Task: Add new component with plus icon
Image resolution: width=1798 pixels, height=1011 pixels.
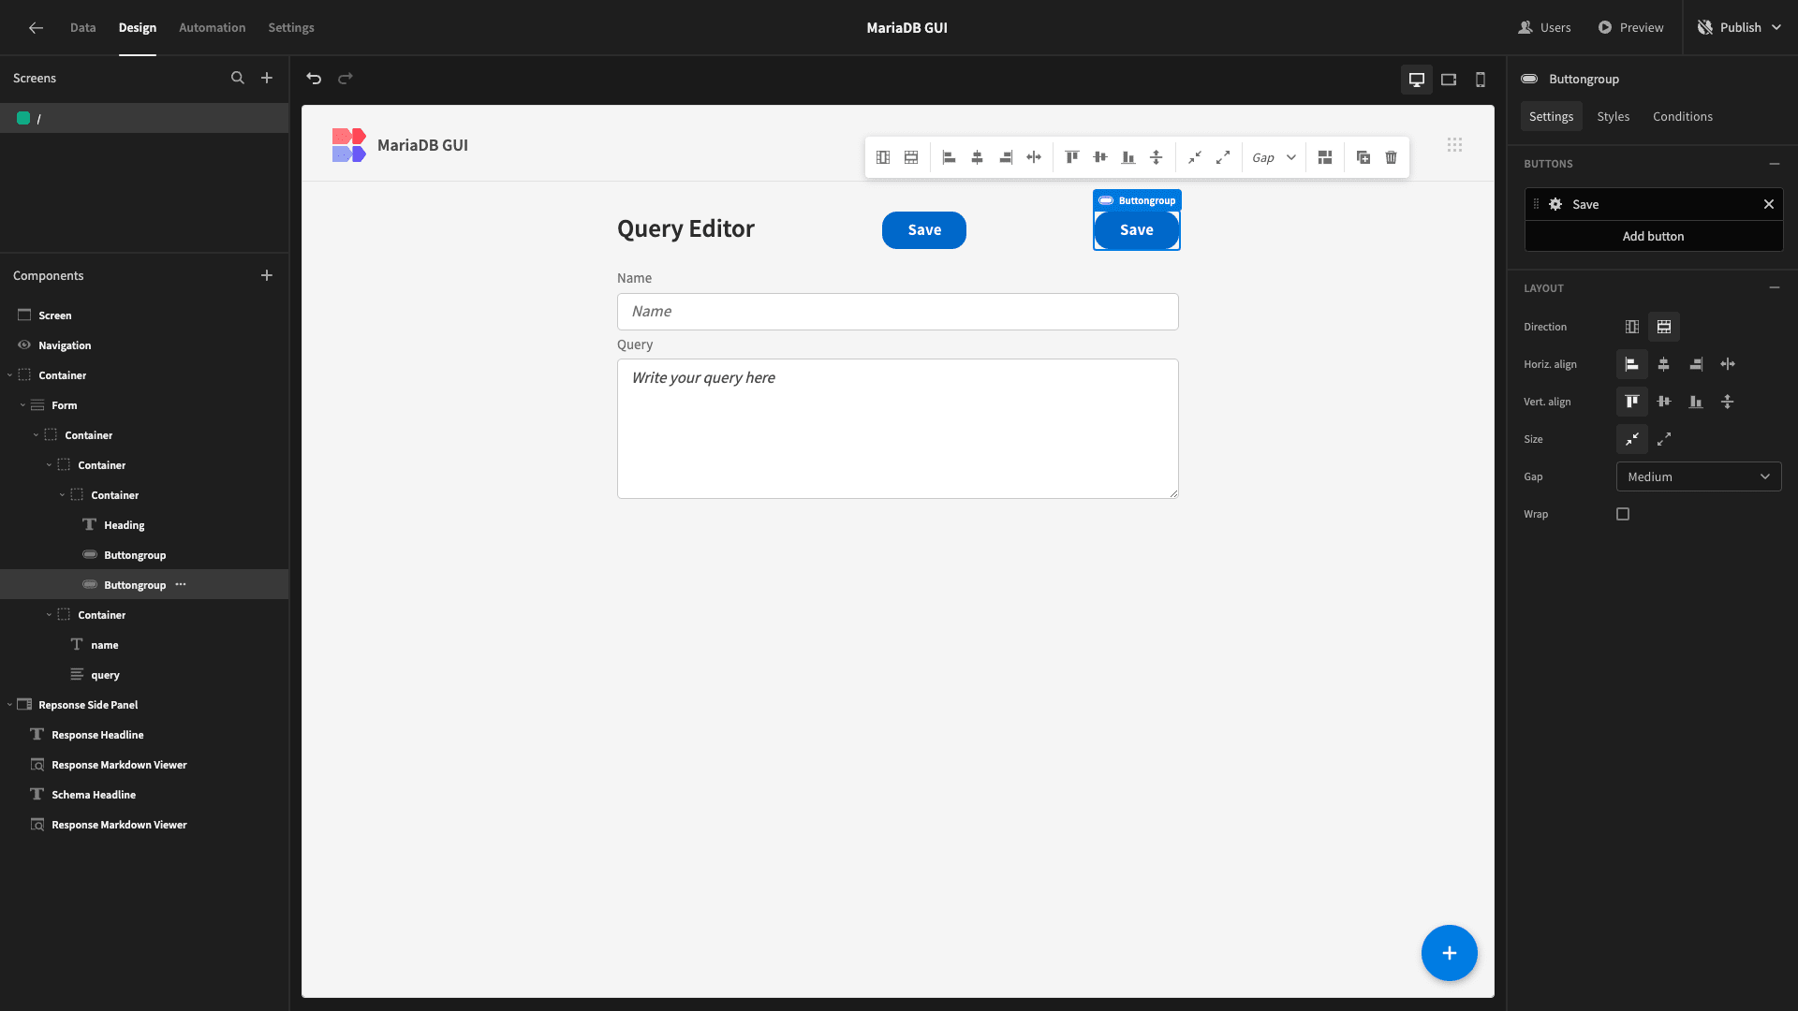Action: coord(267,275)
